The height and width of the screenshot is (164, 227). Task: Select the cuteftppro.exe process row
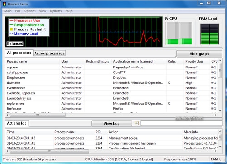point(112,72)
